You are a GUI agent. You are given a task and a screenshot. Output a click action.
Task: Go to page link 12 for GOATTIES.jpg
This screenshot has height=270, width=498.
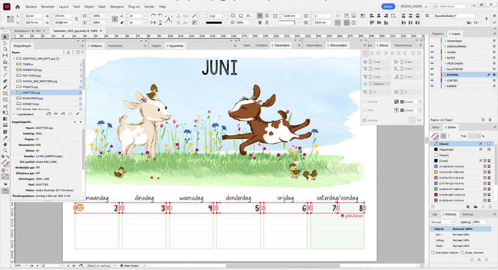[80, 92]
